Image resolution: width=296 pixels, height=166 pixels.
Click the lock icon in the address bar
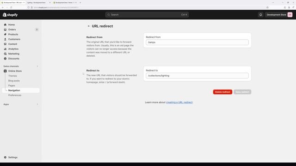pyautogui.click(x=32, y=7)
